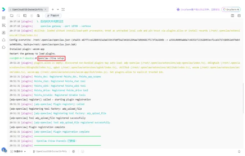Click the 'Installed plugin: wecom-app' line
The image size is (245, 156).
27,49
